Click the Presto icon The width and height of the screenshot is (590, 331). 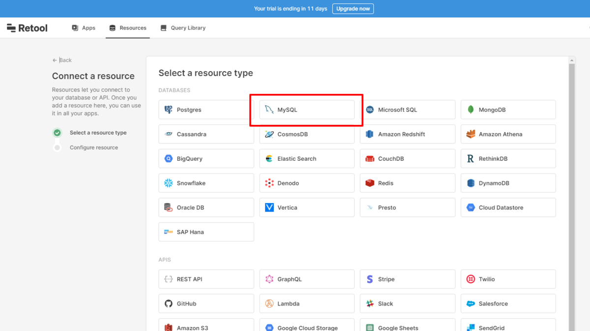(x=370, y=208)
